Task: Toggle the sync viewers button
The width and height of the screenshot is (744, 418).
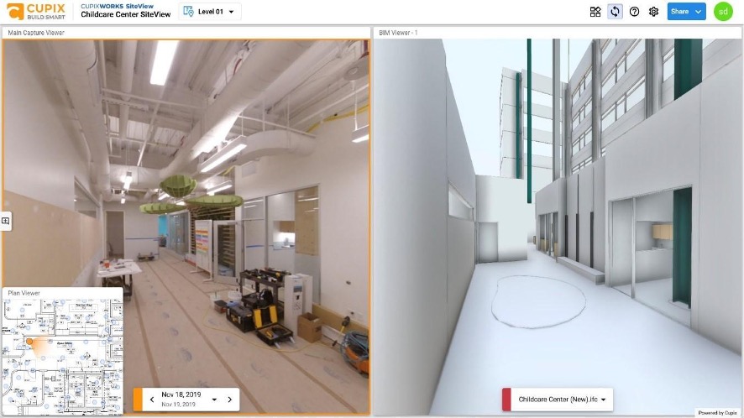Action: click(x=615, y=12)
